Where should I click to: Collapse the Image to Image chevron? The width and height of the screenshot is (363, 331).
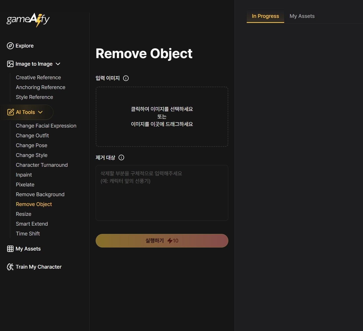pyautogui.click(x=58, y=64)
